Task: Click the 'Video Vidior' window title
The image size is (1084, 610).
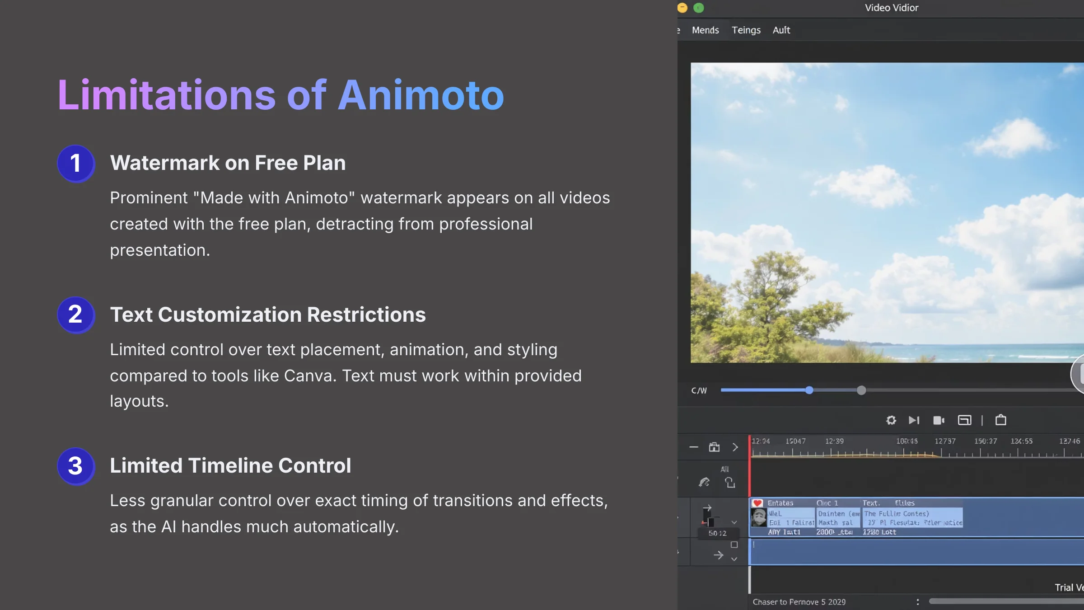Action: (892, 8)
